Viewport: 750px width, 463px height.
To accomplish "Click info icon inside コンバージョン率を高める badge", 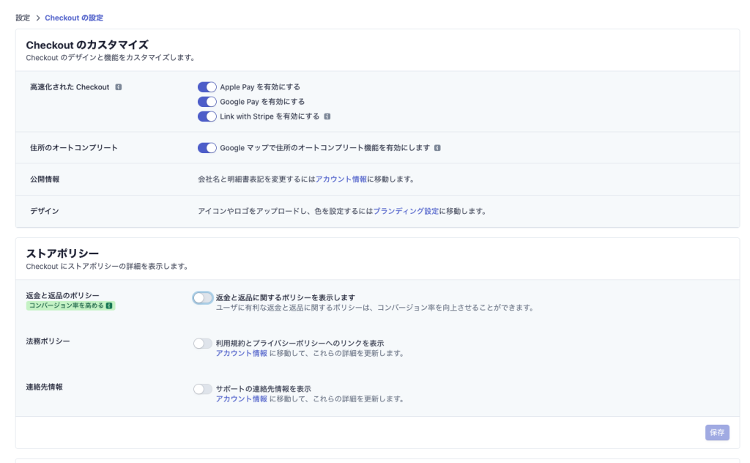I will (x=109, y=305).
